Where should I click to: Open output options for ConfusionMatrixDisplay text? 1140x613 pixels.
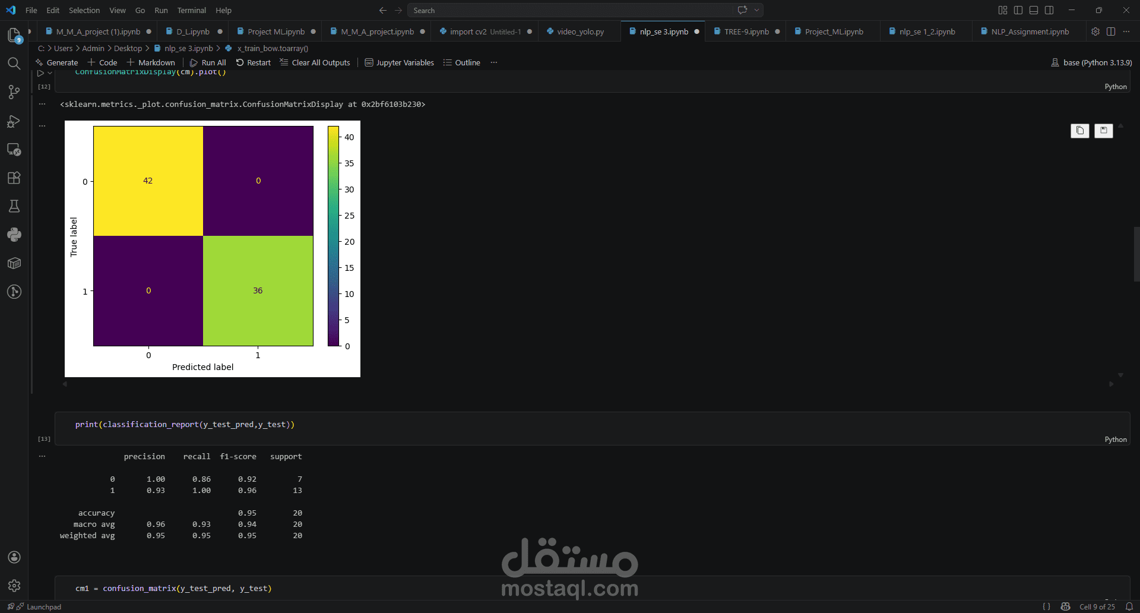pyautogui.click(x=42, y=104)
